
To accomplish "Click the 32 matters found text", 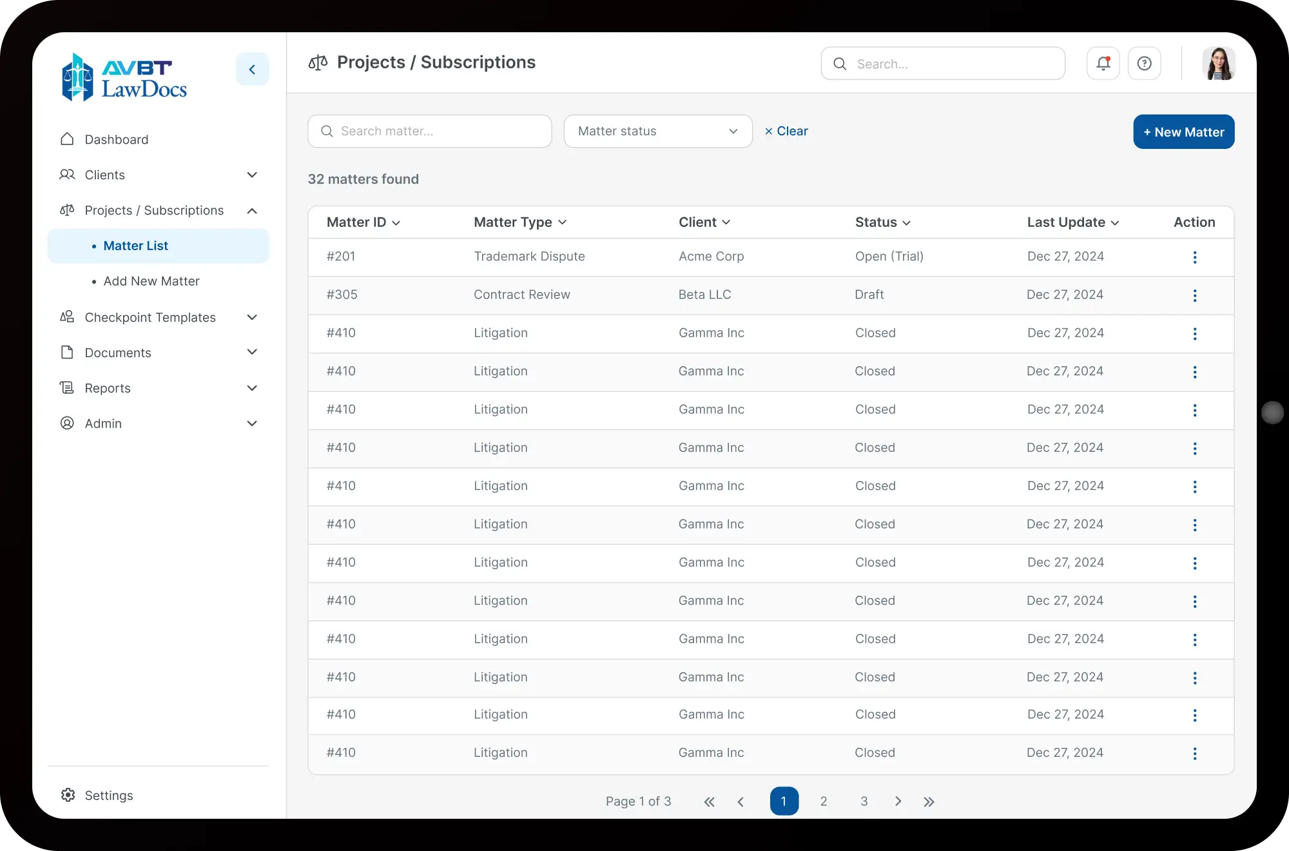I will click(363, 179).
